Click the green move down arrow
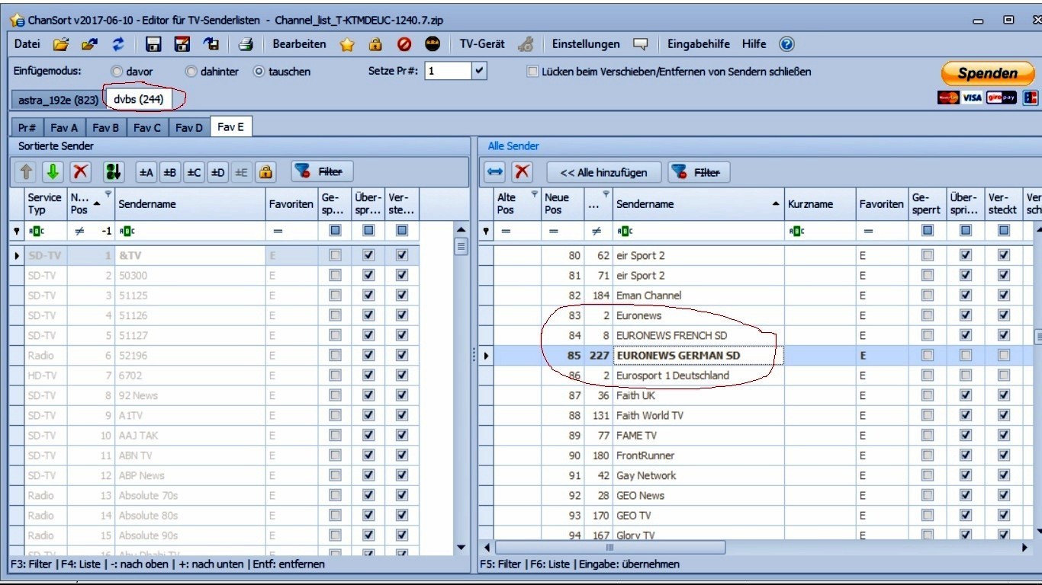 point(53,172)
